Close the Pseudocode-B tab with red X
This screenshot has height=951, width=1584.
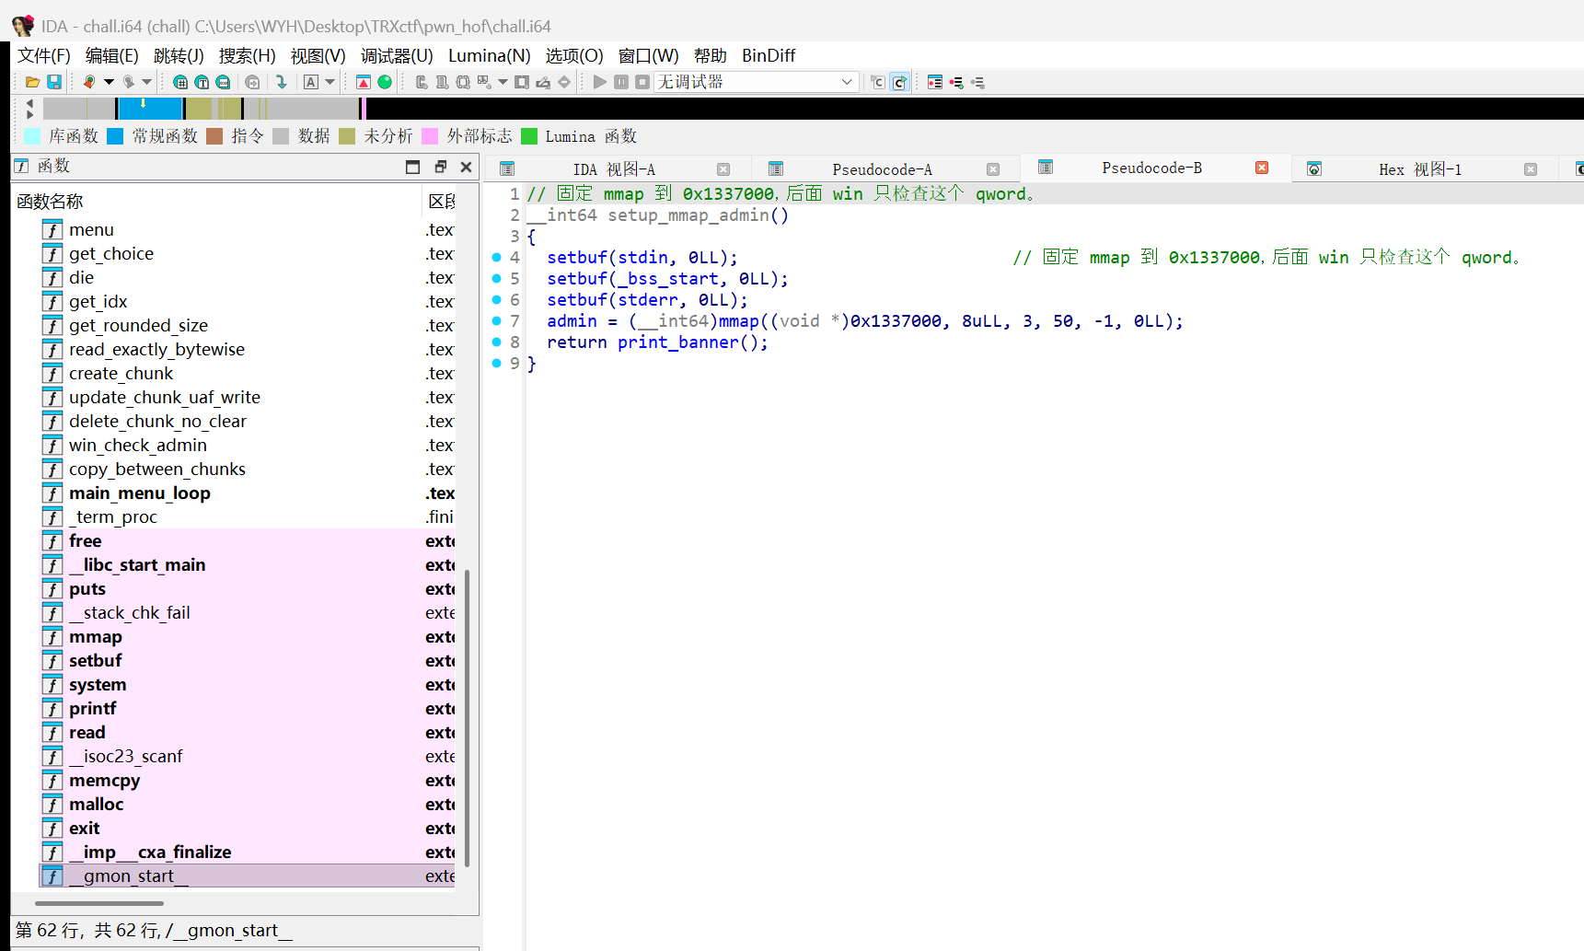coord(1262,168)
